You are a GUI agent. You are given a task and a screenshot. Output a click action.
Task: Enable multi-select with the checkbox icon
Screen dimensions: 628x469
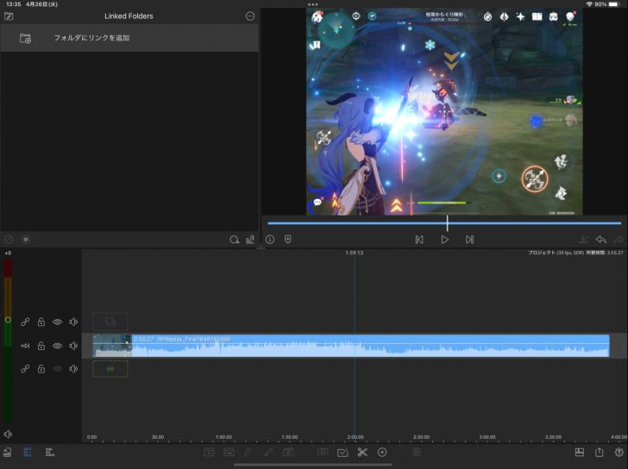342,453
